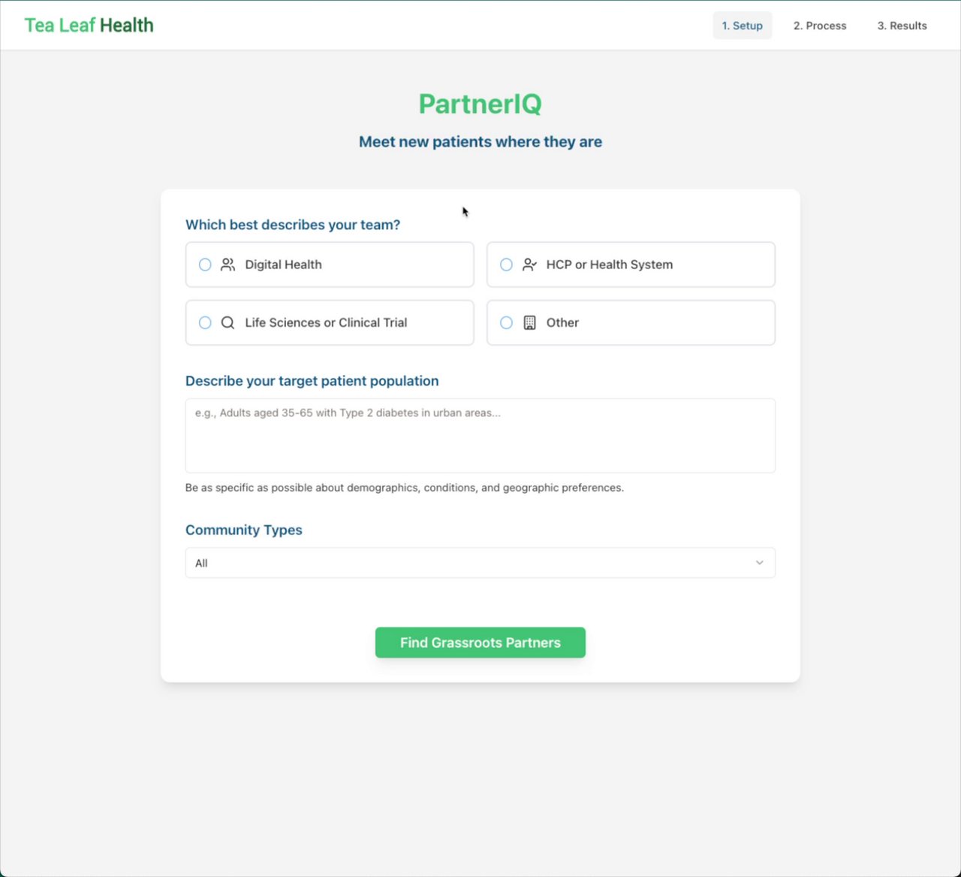Click the HCP or Health System label
The width and height of the screenshot is (961, 877).
pos(609,265)
